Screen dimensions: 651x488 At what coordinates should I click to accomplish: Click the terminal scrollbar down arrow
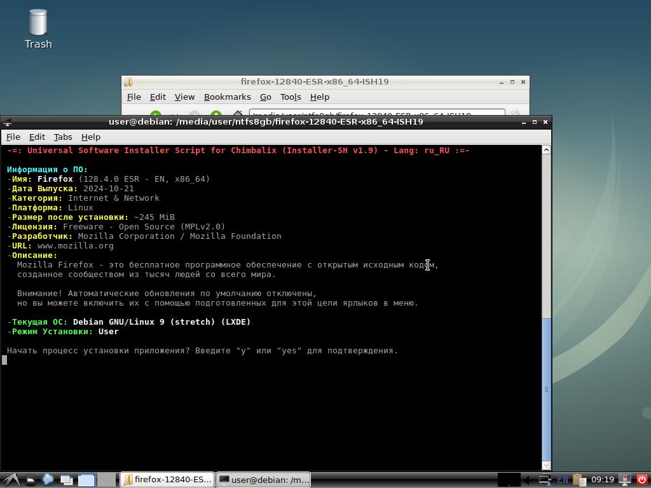point(546,466)
